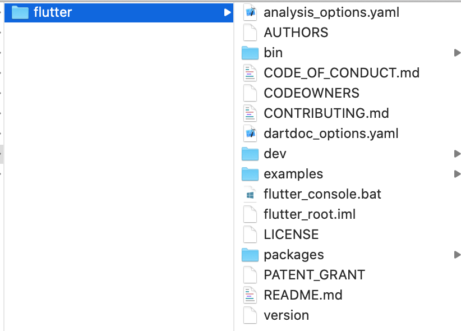
Task: Select the bin folder name
Action: [273, 53]
